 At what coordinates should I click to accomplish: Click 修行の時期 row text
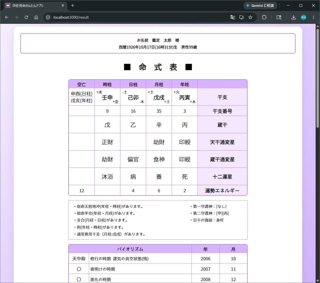tap(119, 259)
